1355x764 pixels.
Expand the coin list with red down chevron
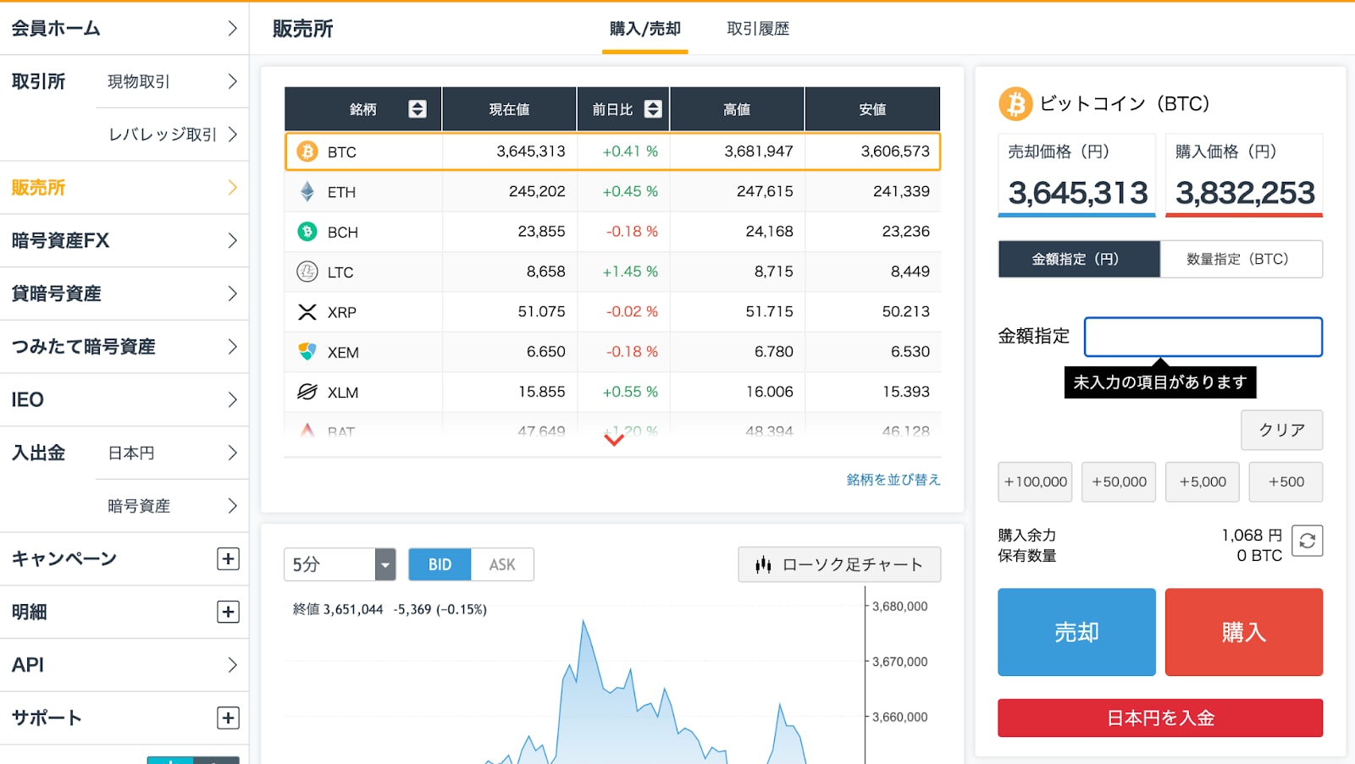tap(614, 440)
